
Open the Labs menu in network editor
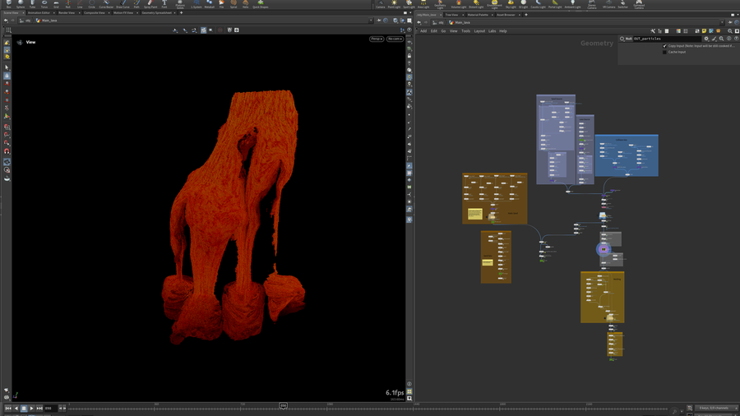tap(492, 31)
